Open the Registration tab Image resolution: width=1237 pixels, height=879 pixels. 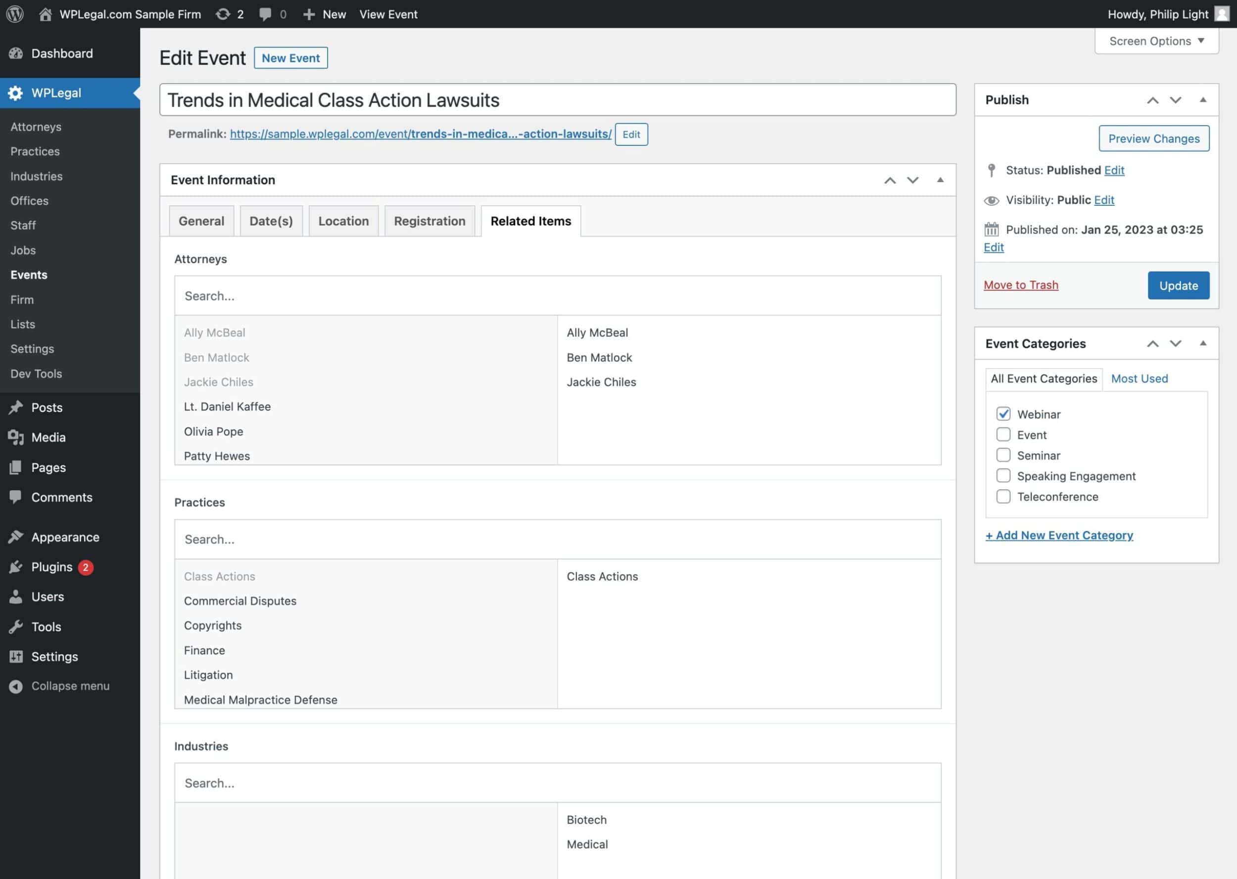click(430, 221)
